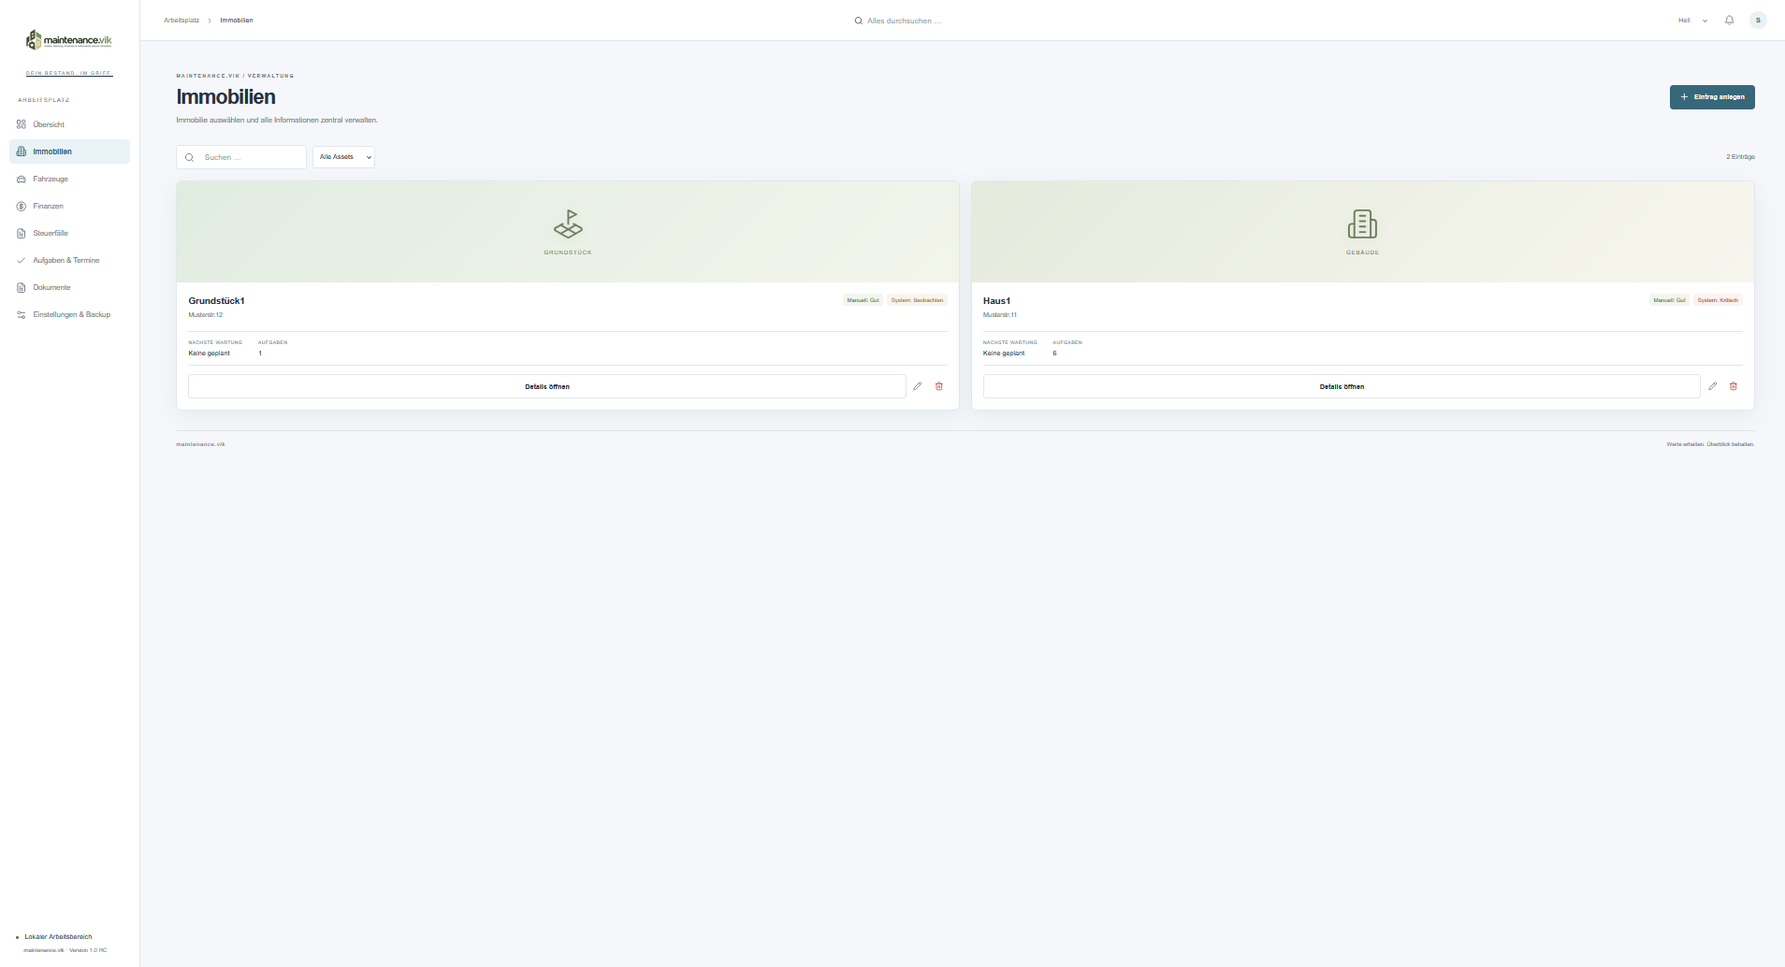Open the user avatar S menu

(1758, 20)
